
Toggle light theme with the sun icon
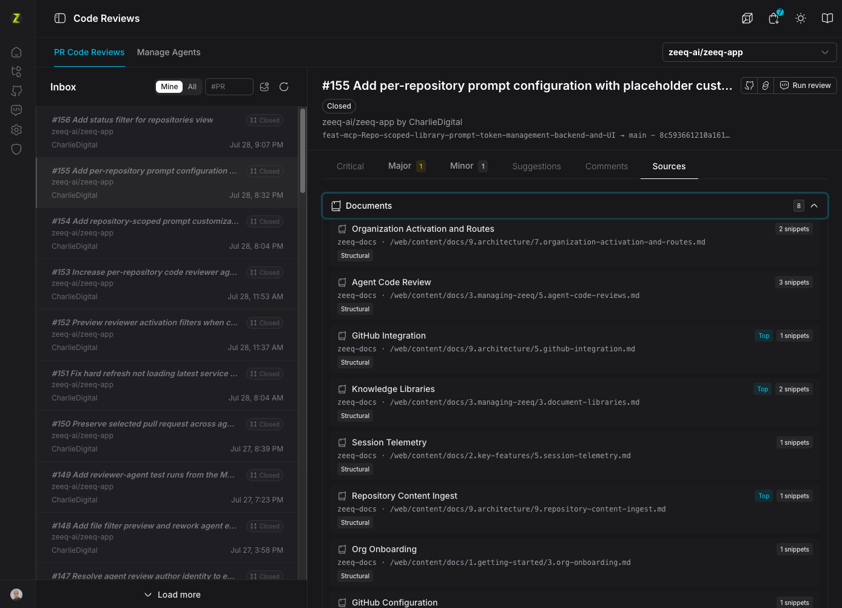801,18
